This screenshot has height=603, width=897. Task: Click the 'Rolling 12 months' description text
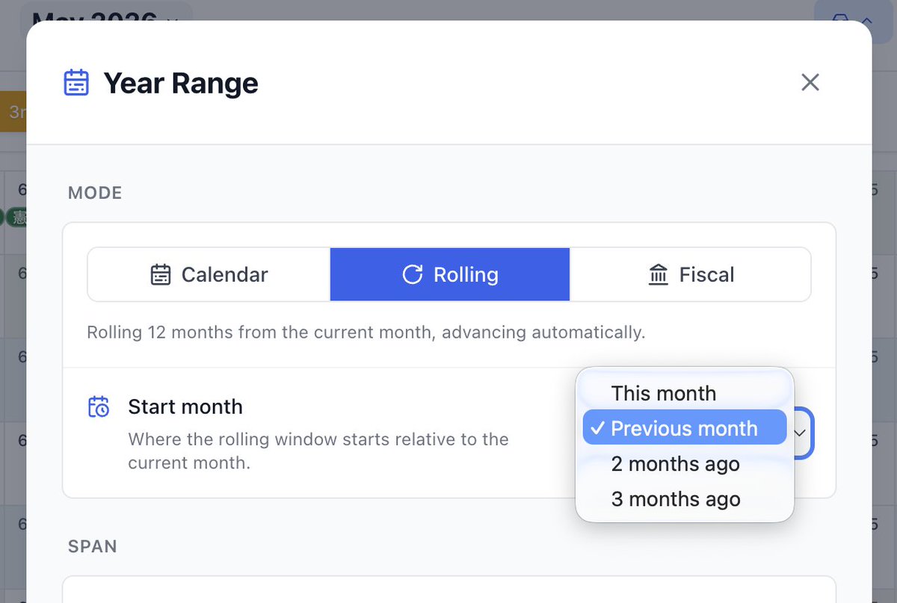pyautogui.click(x=366, y=332)
